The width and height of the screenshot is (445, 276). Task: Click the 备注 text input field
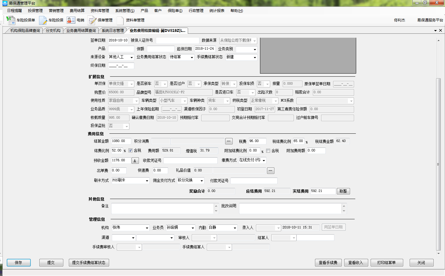pyautogui.click(x=162, y=209)
